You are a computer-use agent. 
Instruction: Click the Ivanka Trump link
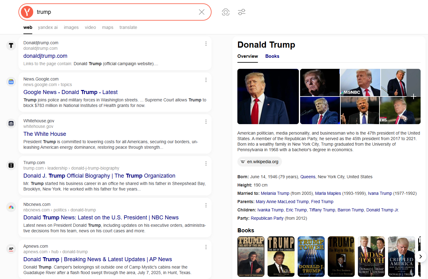pos(271,210)
